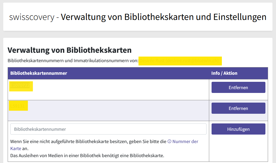276x163 pixels.
Task: Click the "Verwaltung von Bibliothekskarten und Einstellungen" page title
Action: (x=164, y=17)
